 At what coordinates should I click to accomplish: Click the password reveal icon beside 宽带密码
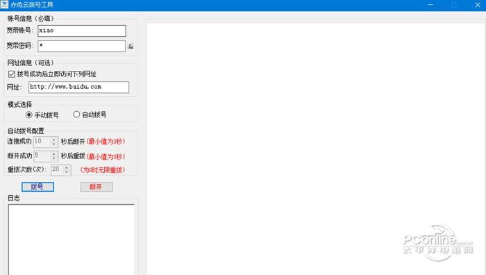pos(131,47)
